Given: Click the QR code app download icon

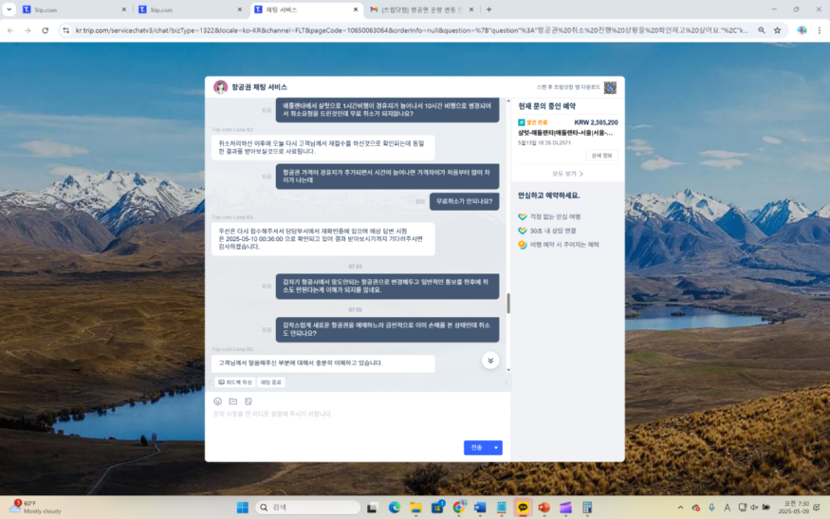Looking at the screenshot, I should point(610,87).
